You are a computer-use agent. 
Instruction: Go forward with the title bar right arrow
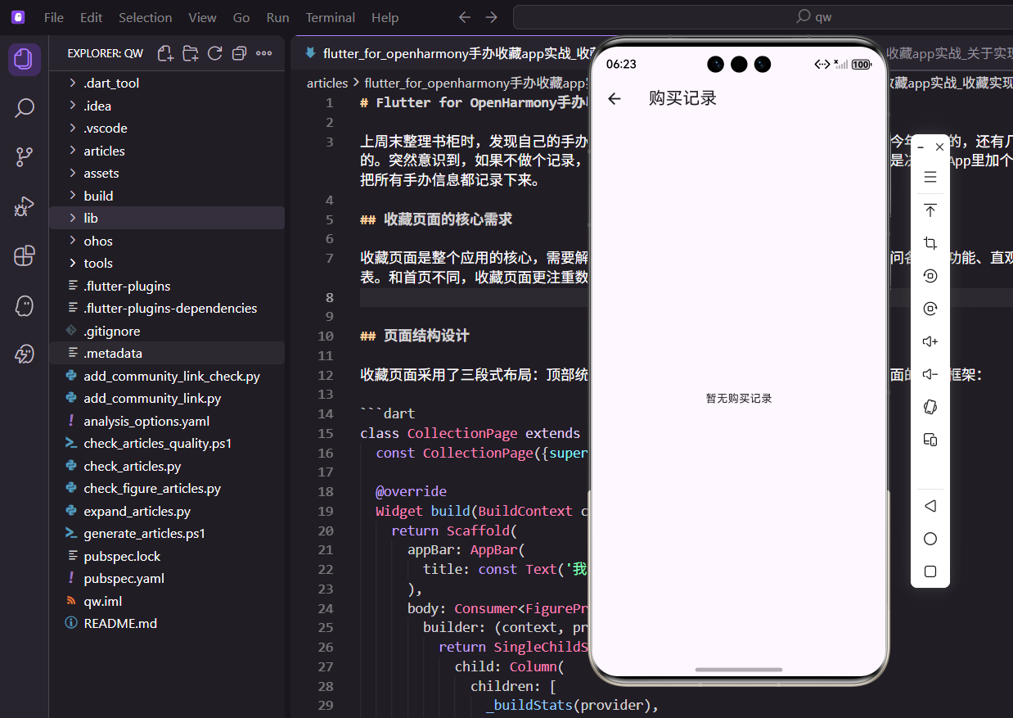click(x=491, y=17)
